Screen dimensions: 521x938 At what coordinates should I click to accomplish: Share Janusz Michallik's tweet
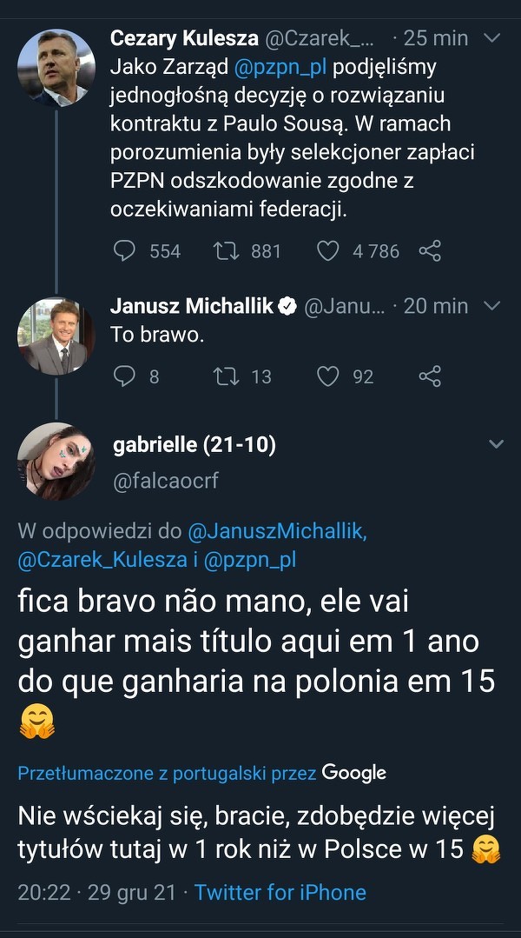[x=430, y=376]
